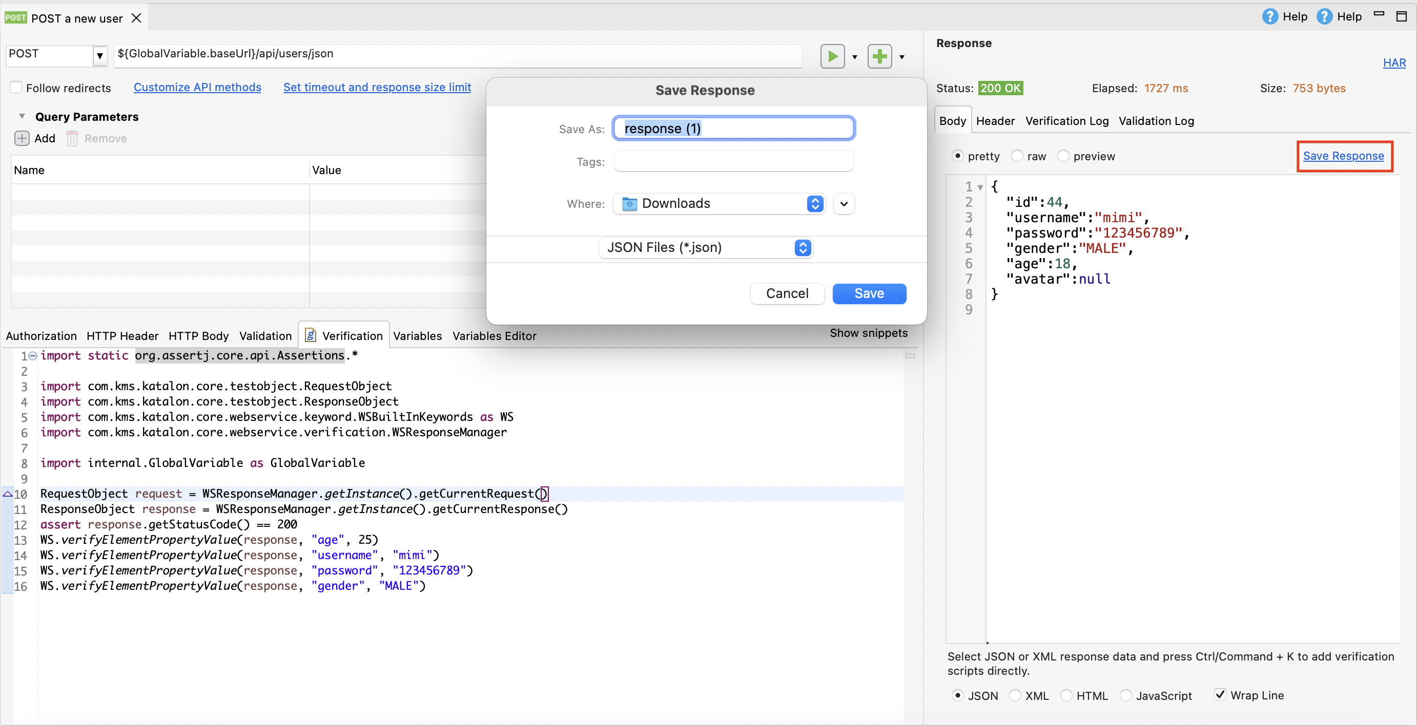Image resolution: width=1417 pixels, height=726 pixels.
Task: Open the POST method dropdown
Action: pos(99,55)
